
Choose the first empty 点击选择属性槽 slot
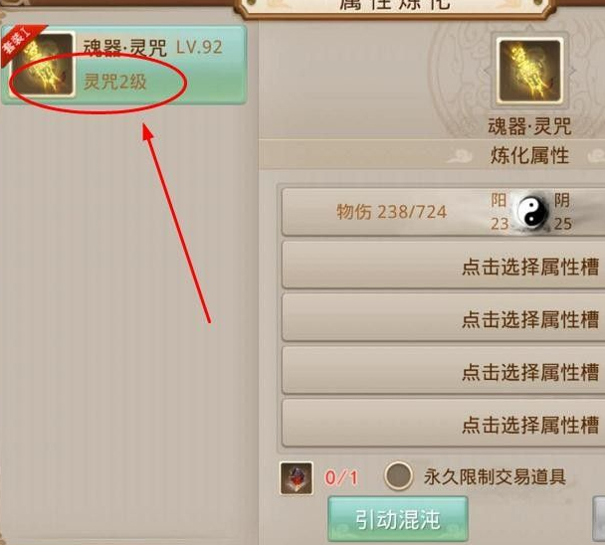(444, 265)
